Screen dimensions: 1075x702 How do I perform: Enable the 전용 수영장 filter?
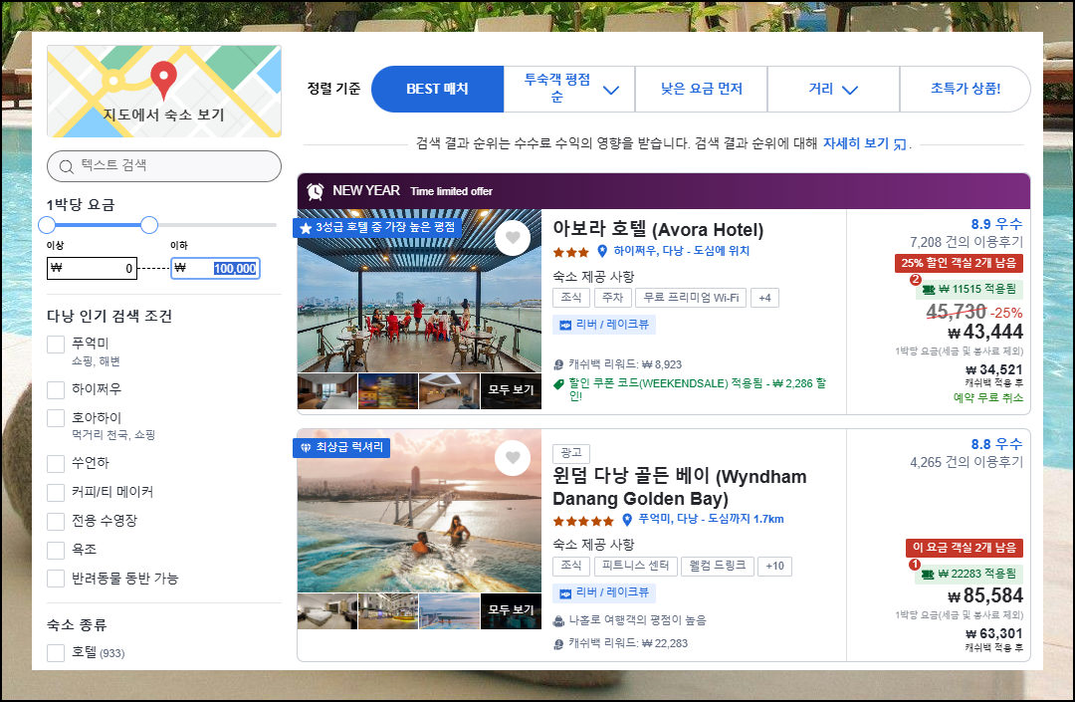(56, 521)
